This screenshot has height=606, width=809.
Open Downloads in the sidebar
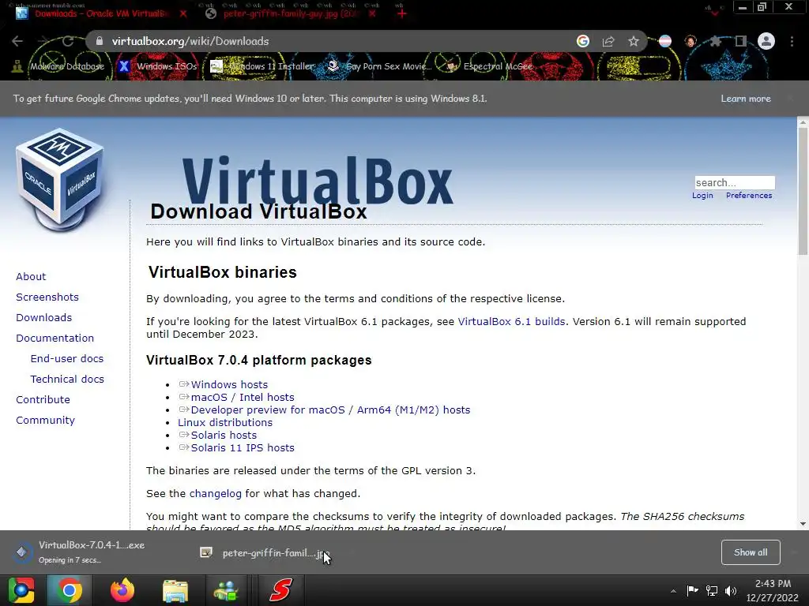[44, 318]
